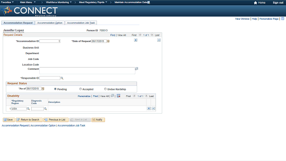The image size is (286, 161).
Task: Open the Help link
Action: click(x=254, y=19)
